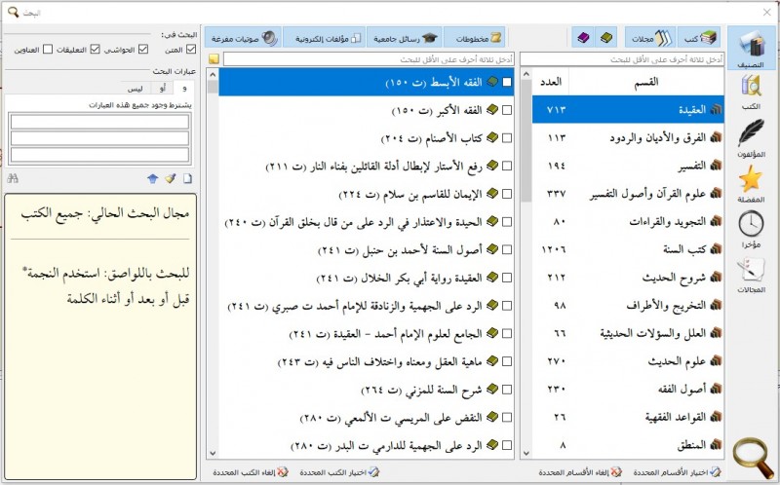Click the العدد column header

tap(551, 82)
